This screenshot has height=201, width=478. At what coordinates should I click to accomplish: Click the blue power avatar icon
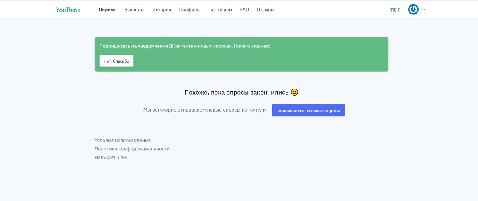(413, 10)
